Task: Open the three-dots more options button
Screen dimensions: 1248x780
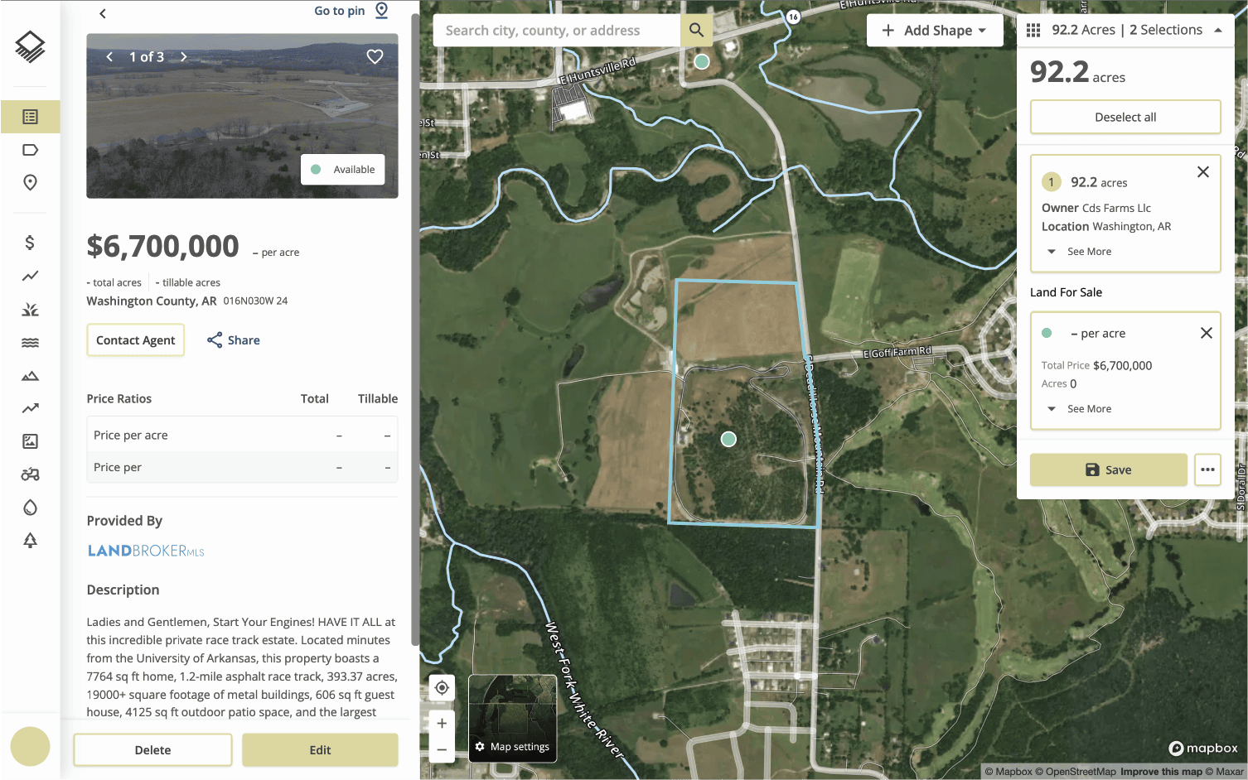Action: point(1207,469)
